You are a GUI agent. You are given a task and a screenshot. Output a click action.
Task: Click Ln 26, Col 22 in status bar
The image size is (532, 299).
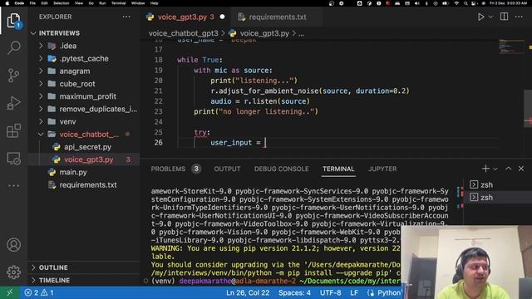248,292
